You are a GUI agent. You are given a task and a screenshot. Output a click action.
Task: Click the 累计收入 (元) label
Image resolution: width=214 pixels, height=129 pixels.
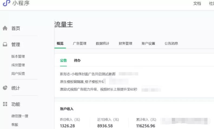[x=146, y=120]
